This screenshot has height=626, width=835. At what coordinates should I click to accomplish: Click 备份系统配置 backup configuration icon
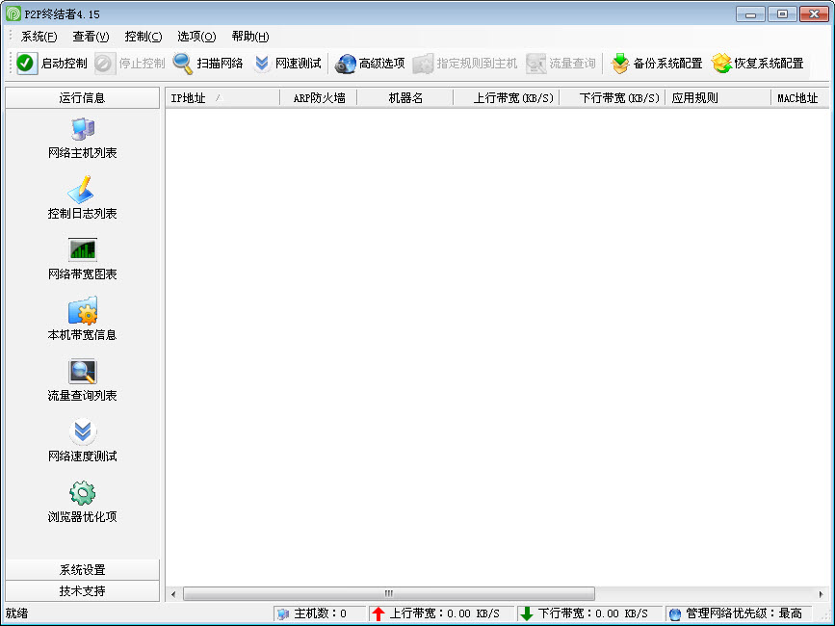tap(621, 64)
